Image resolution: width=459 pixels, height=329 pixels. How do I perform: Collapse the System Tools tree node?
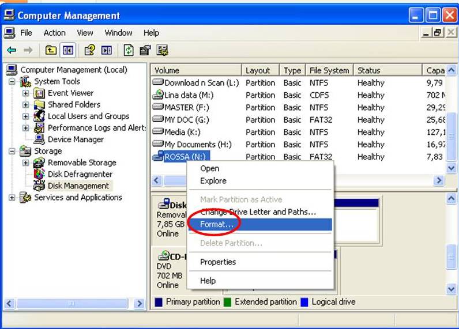coord(12,82)
